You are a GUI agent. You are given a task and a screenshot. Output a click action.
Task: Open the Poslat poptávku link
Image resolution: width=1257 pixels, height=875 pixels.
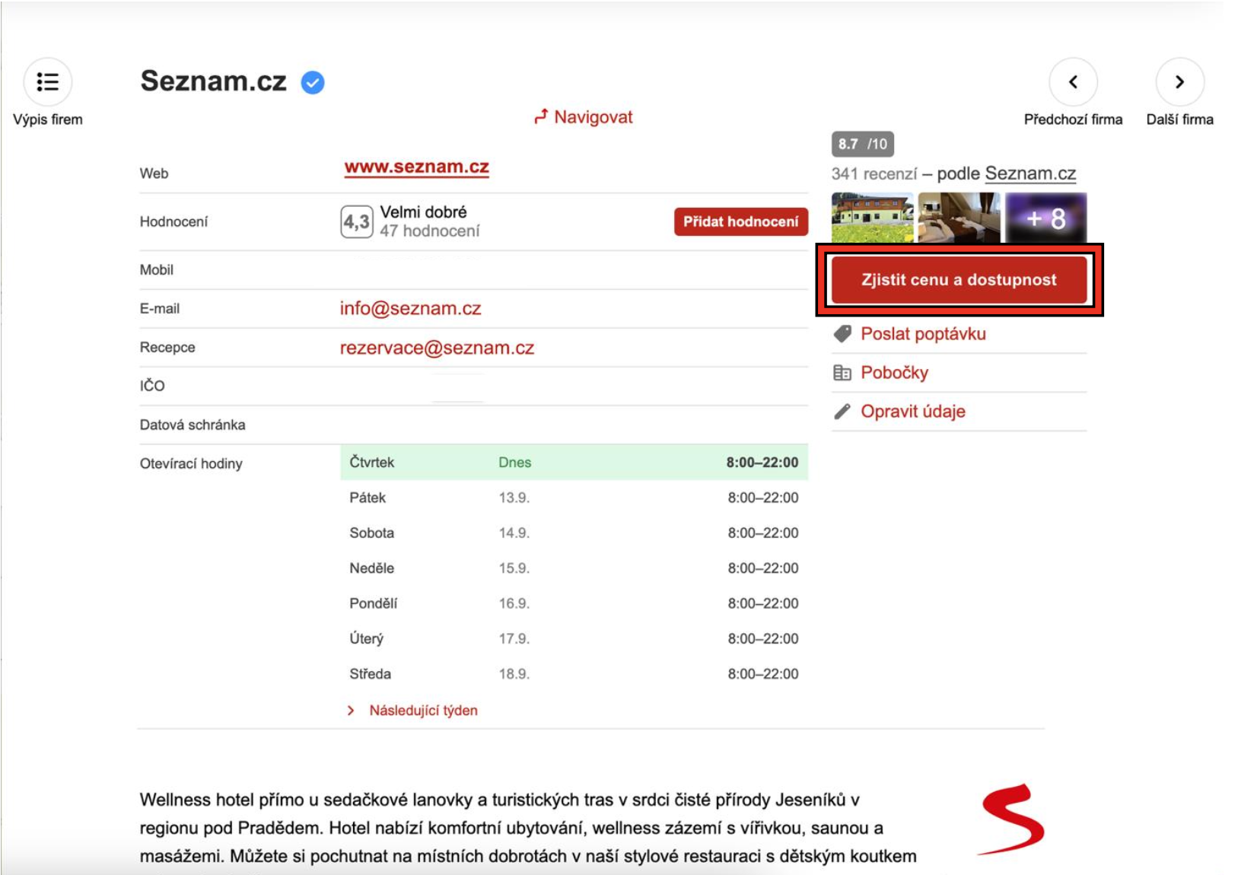[923, 334]
